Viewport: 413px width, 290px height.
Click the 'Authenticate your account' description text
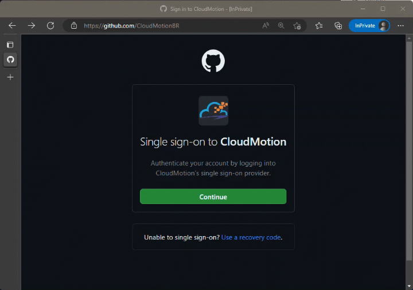coord(213,168)
